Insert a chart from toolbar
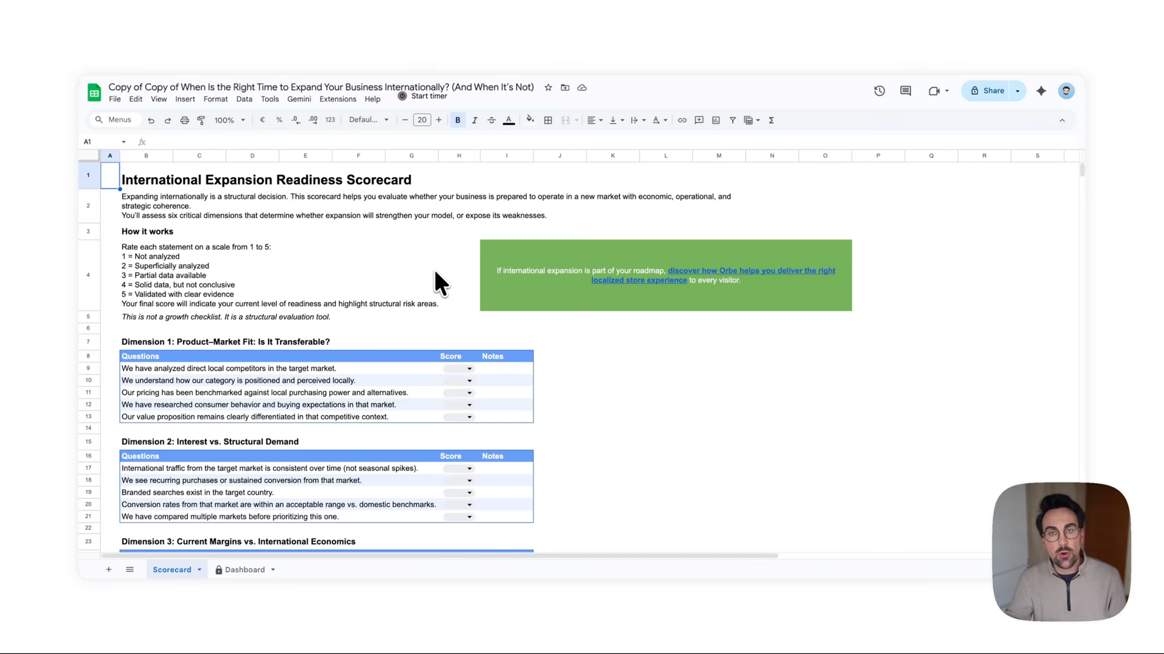The image size is (1164, 654). pyautogui.click(x=716, y=121)
